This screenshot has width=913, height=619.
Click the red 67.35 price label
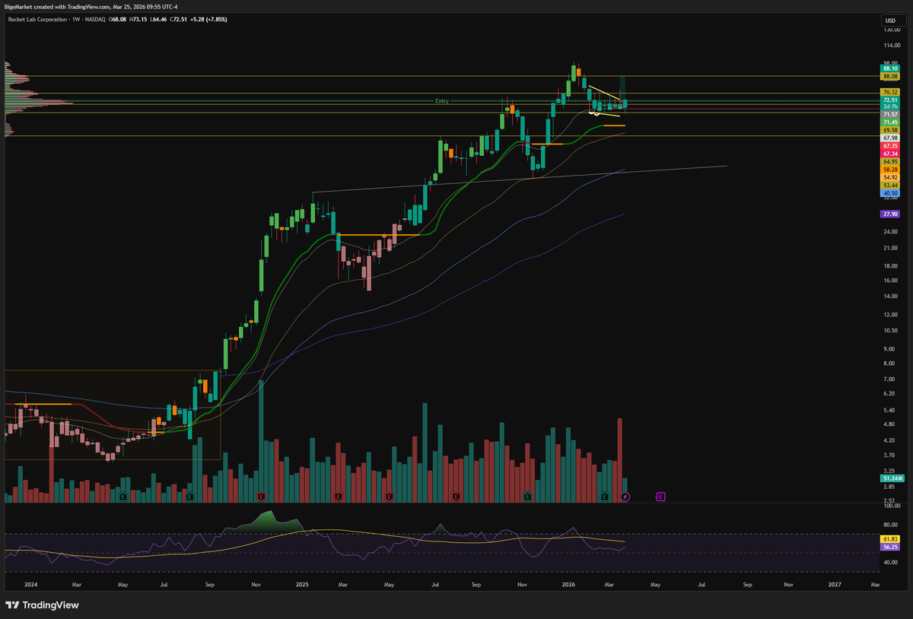tap(890, 145)
